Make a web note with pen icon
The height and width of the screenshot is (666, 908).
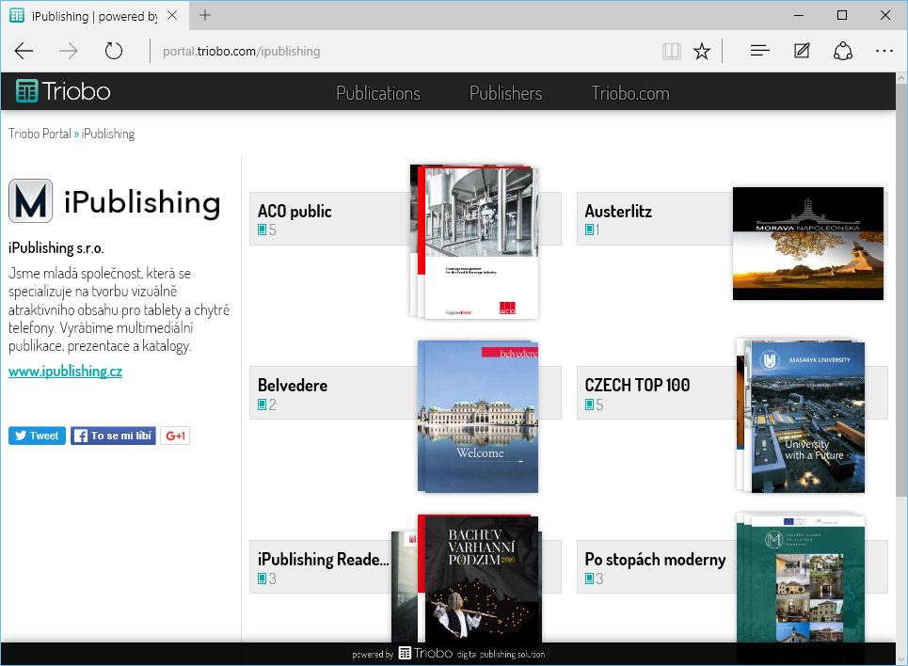(x=802, y=51)
